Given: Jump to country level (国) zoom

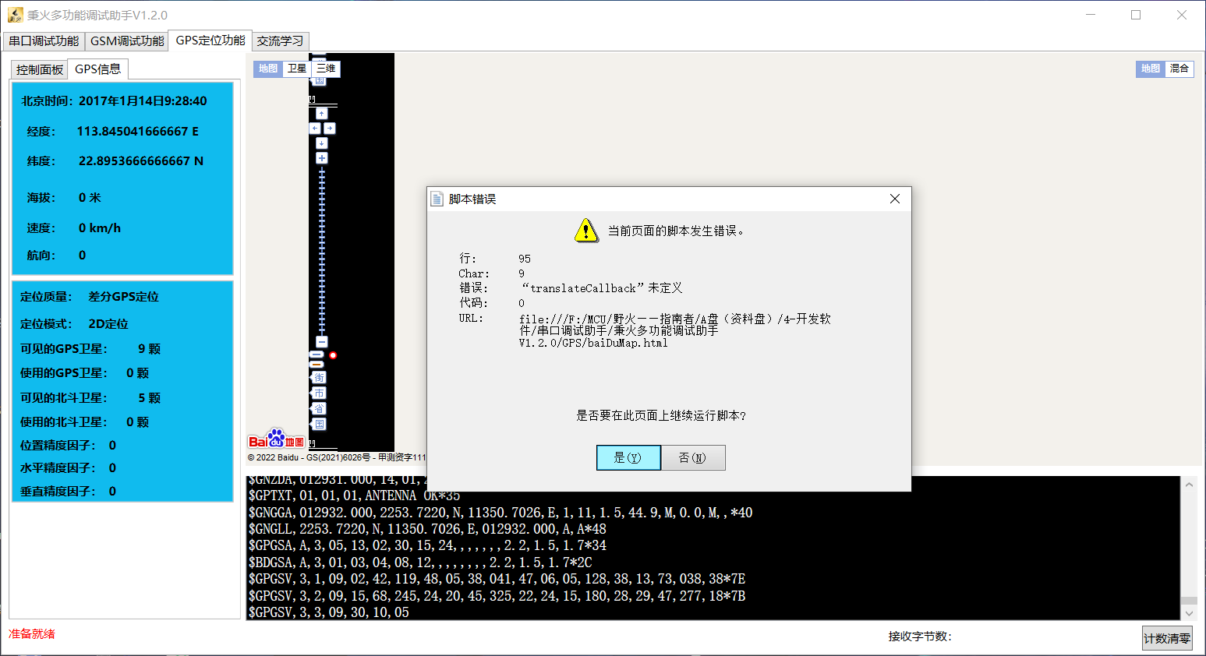Looking at the screenshot, I should pyautogui.click(x=319, y=425).
